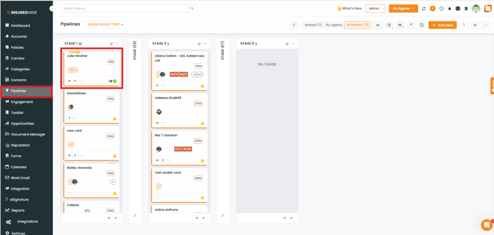Select the By Agents view option
The image size is (494, 235).
pyautogui.click(x=334, y=25)
